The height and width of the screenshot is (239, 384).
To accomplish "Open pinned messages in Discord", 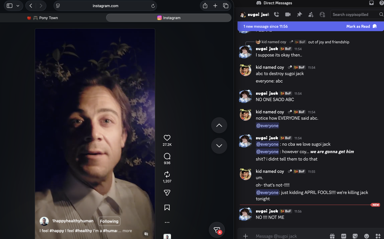I will point(299,14).
